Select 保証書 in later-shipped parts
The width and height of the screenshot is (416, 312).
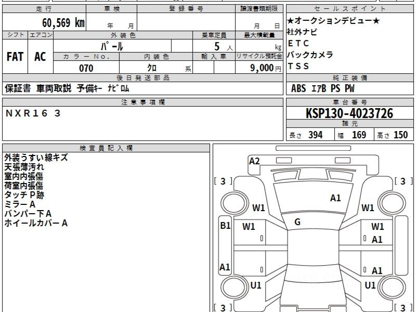coord(18,89)
